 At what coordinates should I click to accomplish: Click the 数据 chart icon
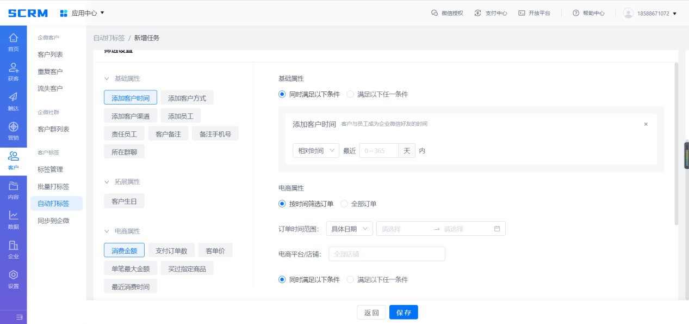pos(13,219)
